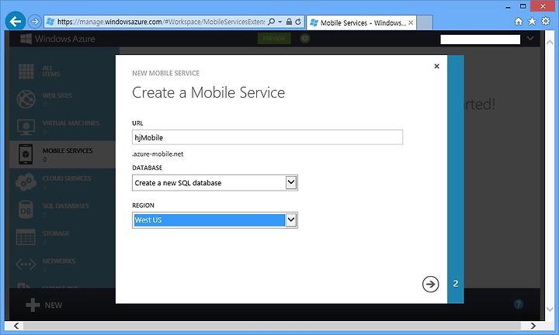Click the PREVIEW button in Azure header
The height and width of the screenshot is (335, 559).
[x=274, y=39]
